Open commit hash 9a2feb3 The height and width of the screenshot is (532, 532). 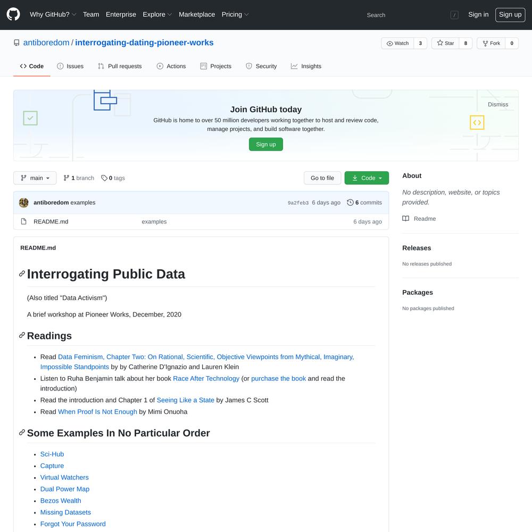point(298,203)
